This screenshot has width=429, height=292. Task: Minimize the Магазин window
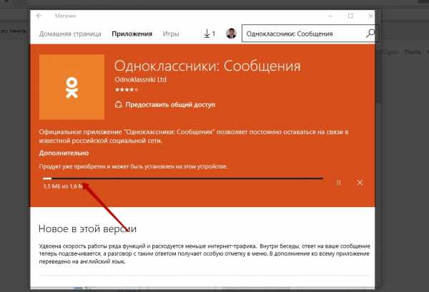[x=330, y=16]
